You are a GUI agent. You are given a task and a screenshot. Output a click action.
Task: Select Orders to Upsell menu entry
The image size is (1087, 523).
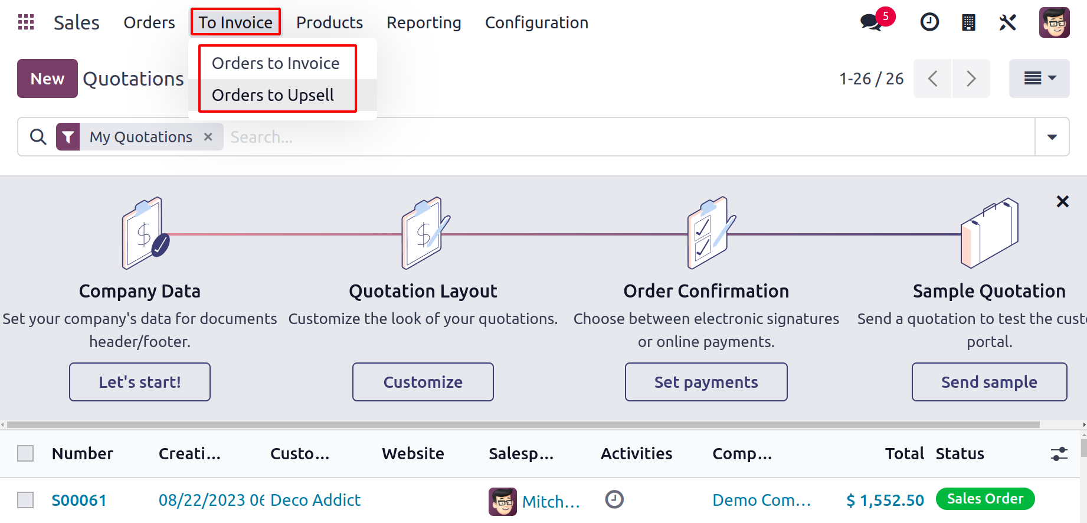coord(273,95)
